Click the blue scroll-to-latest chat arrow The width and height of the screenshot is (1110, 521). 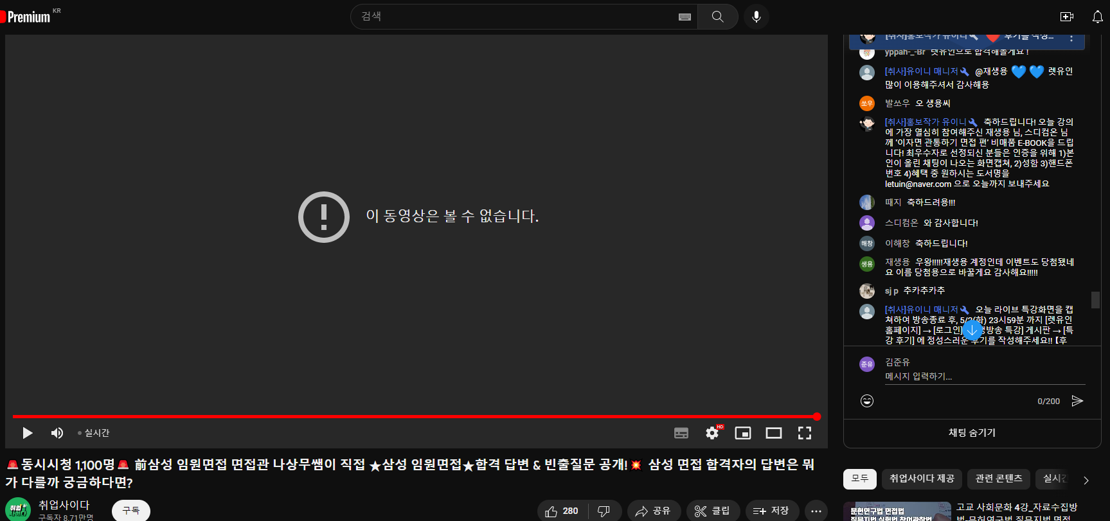[972, 330]
